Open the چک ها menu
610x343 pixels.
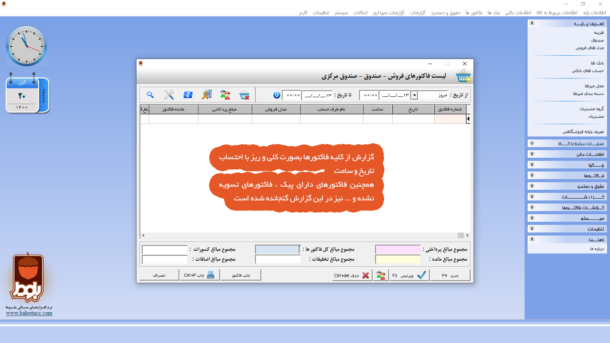coord(493,13)
